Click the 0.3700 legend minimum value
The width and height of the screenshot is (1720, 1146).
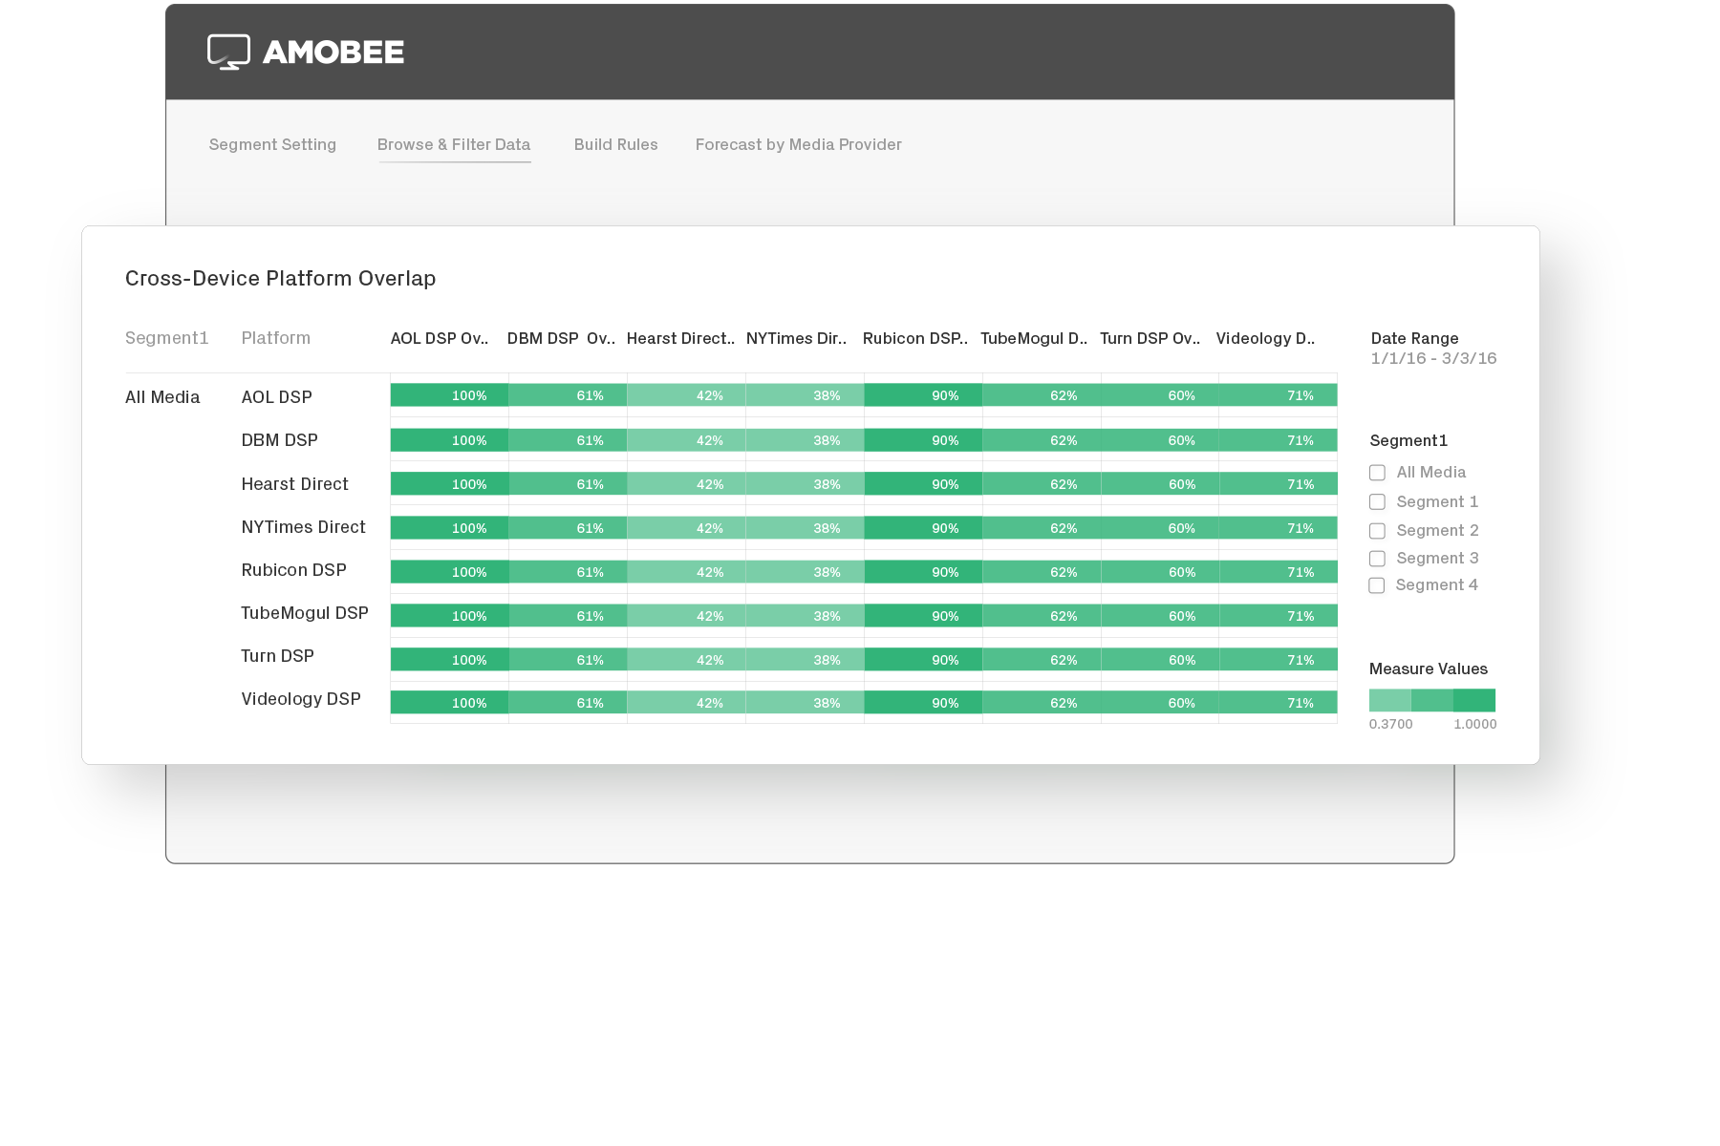tap(1390, 724)
